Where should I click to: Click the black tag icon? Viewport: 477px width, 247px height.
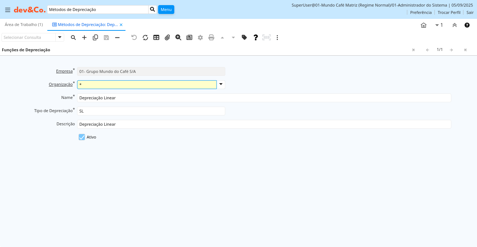244,37
